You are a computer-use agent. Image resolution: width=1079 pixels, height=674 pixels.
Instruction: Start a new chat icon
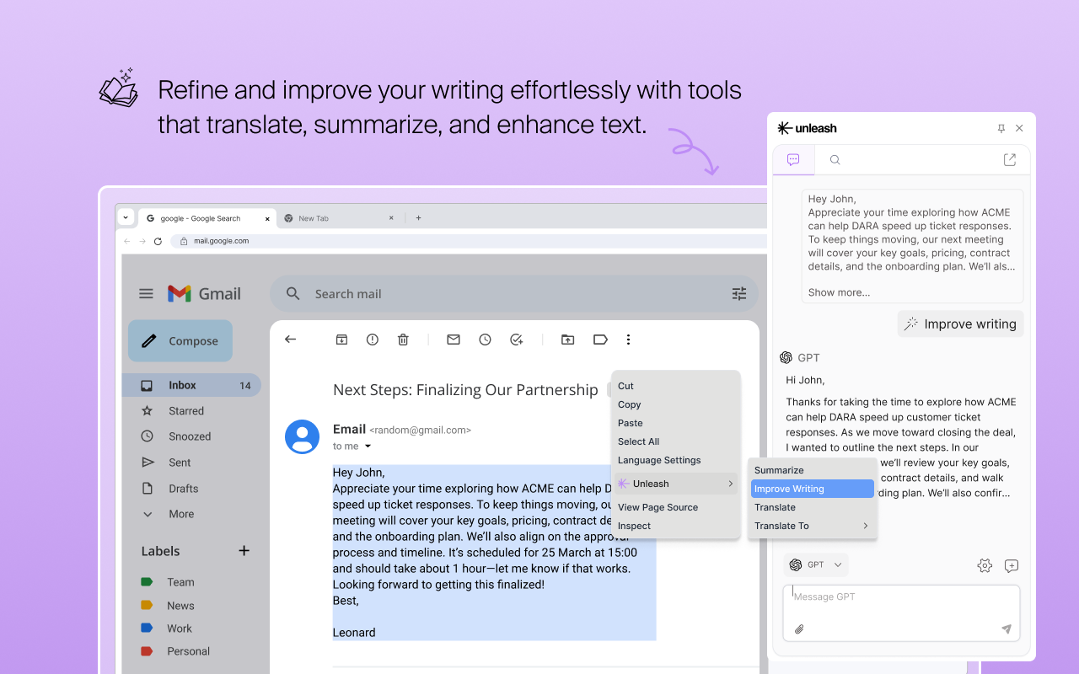(1012, 565)
